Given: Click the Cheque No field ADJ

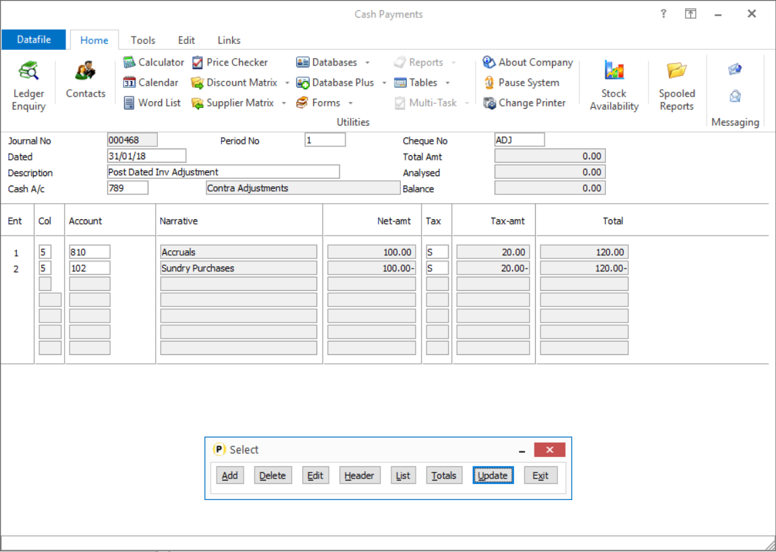Looking at the screenshot, I should (x=520, y=140).
